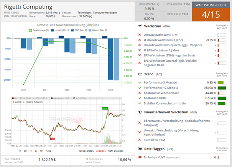Click the Wachstum sprout icon
Screen dimensions: 232x167
pyautogui.click(x=140, y=26)
